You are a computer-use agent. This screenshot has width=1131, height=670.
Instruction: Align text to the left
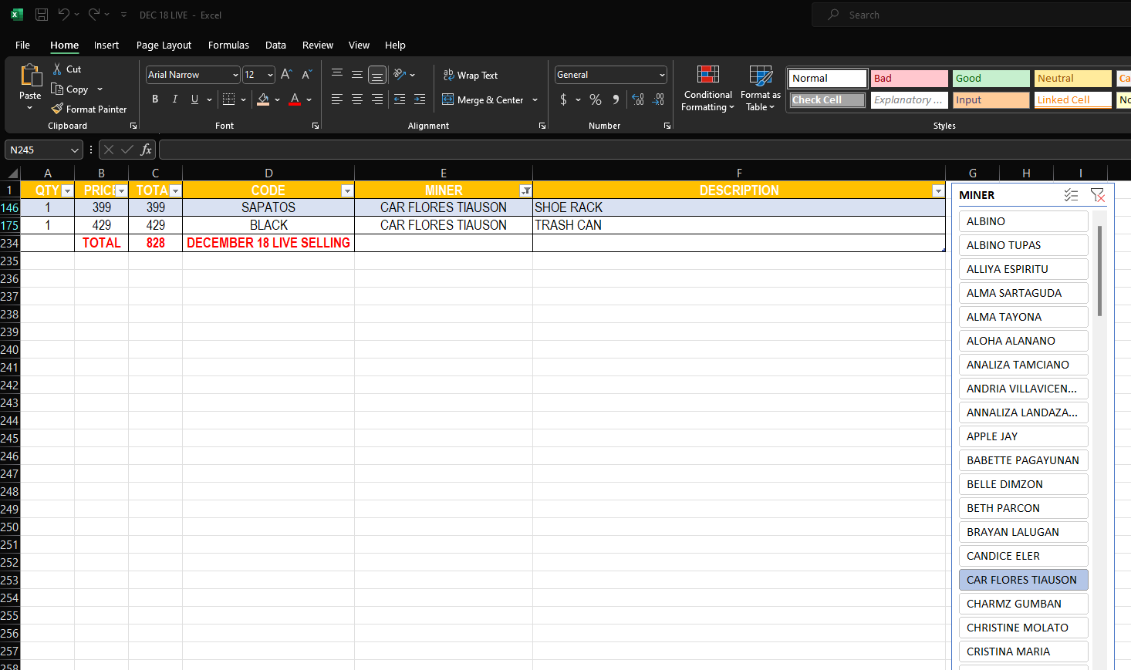(337, 99)
